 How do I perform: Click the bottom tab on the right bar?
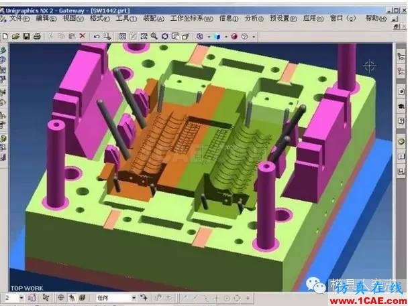coord(401,171)
